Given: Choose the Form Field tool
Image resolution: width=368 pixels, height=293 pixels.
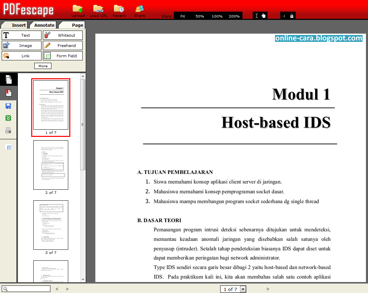Looking at the screenshot, I should [x=63, y=56].
